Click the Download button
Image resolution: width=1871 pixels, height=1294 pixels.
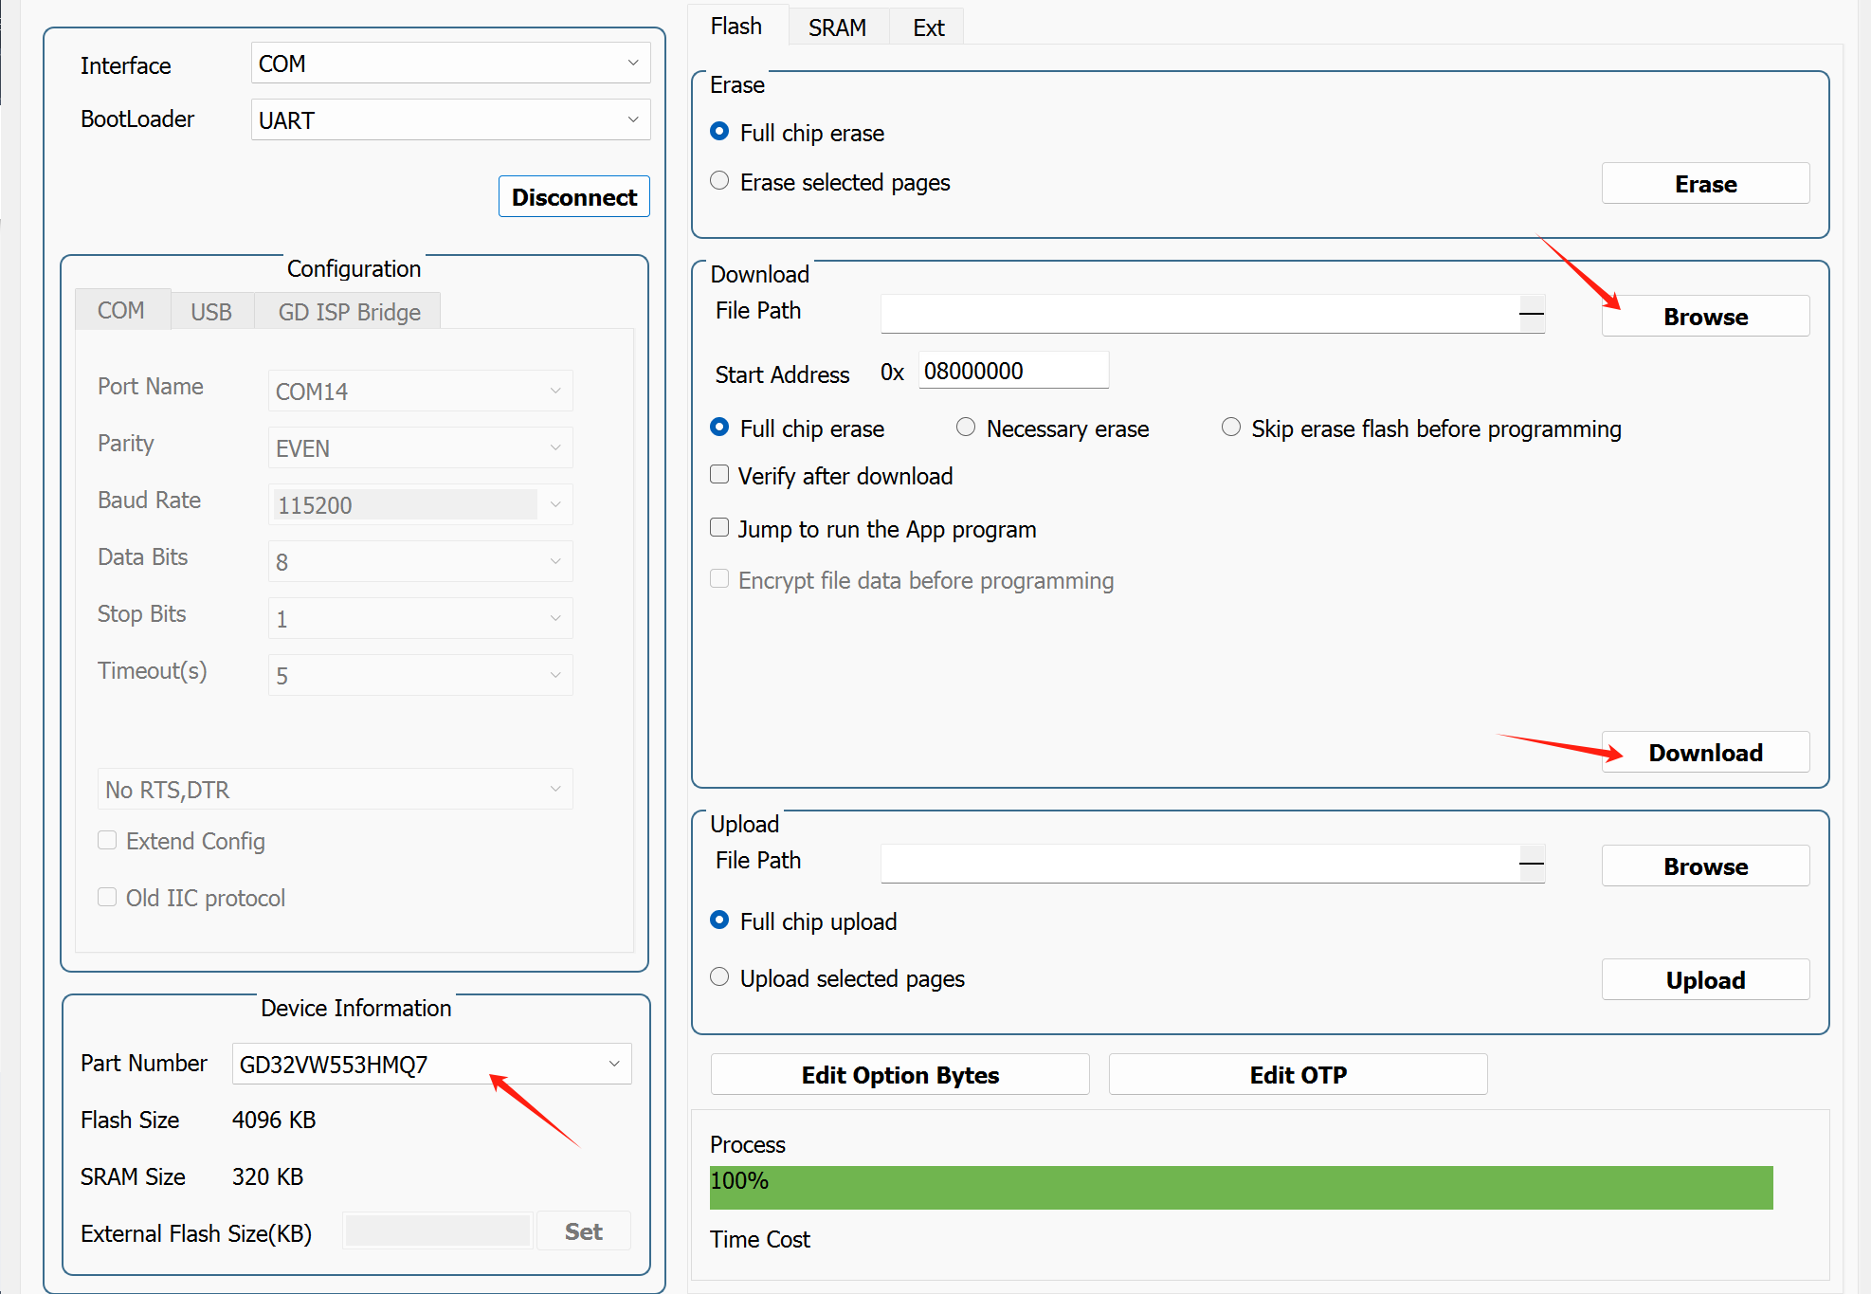click(1704, 753)
